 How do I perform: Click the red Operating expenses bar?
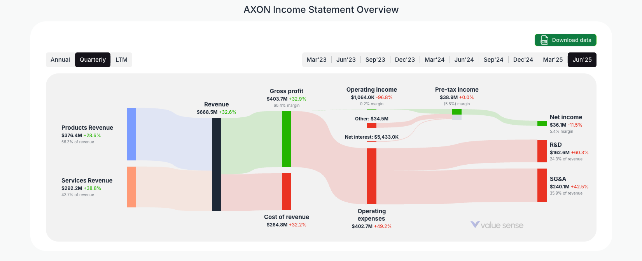pyautogui.click(x=372, y=176)
